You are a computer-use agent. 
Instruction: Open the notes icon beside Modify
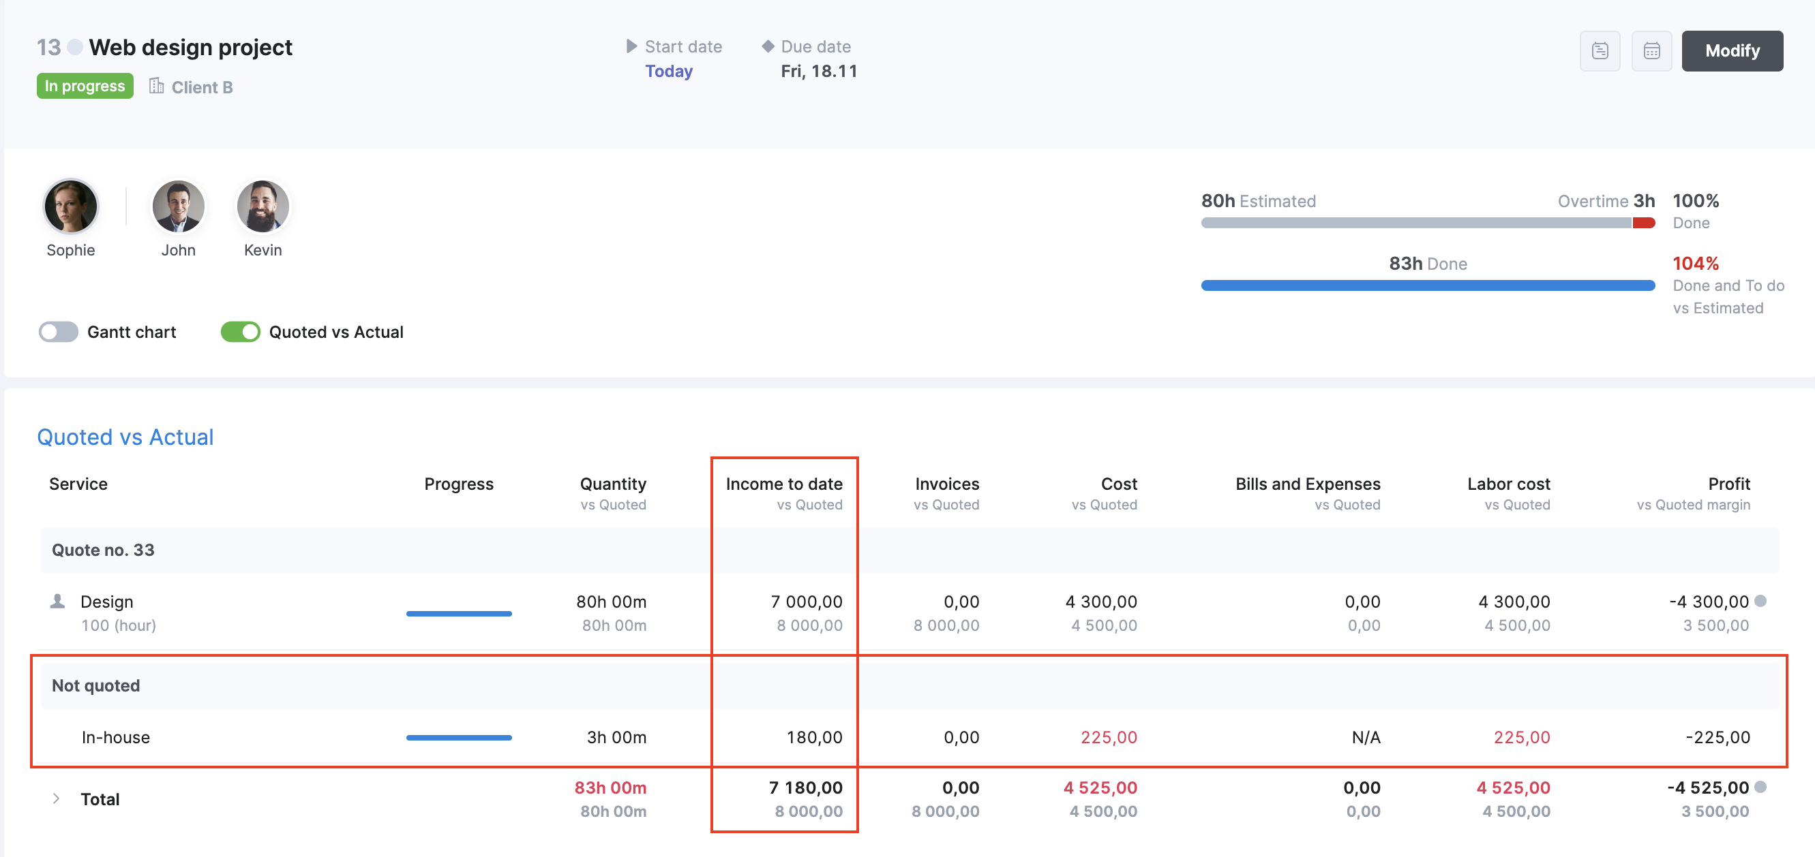click(1600, 50)
